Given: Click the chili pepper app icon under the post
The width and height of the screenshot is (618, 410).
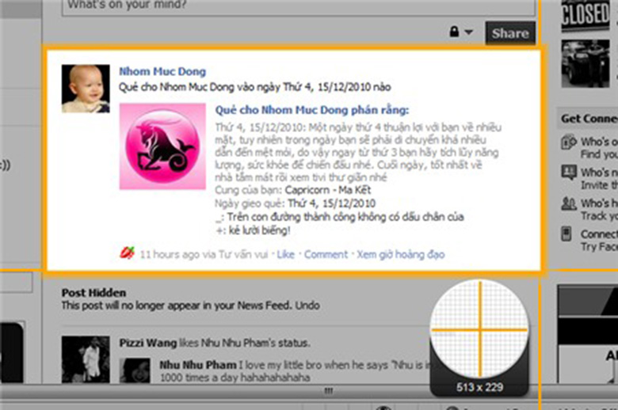Looking at the screenshot, I should [126, 254].
